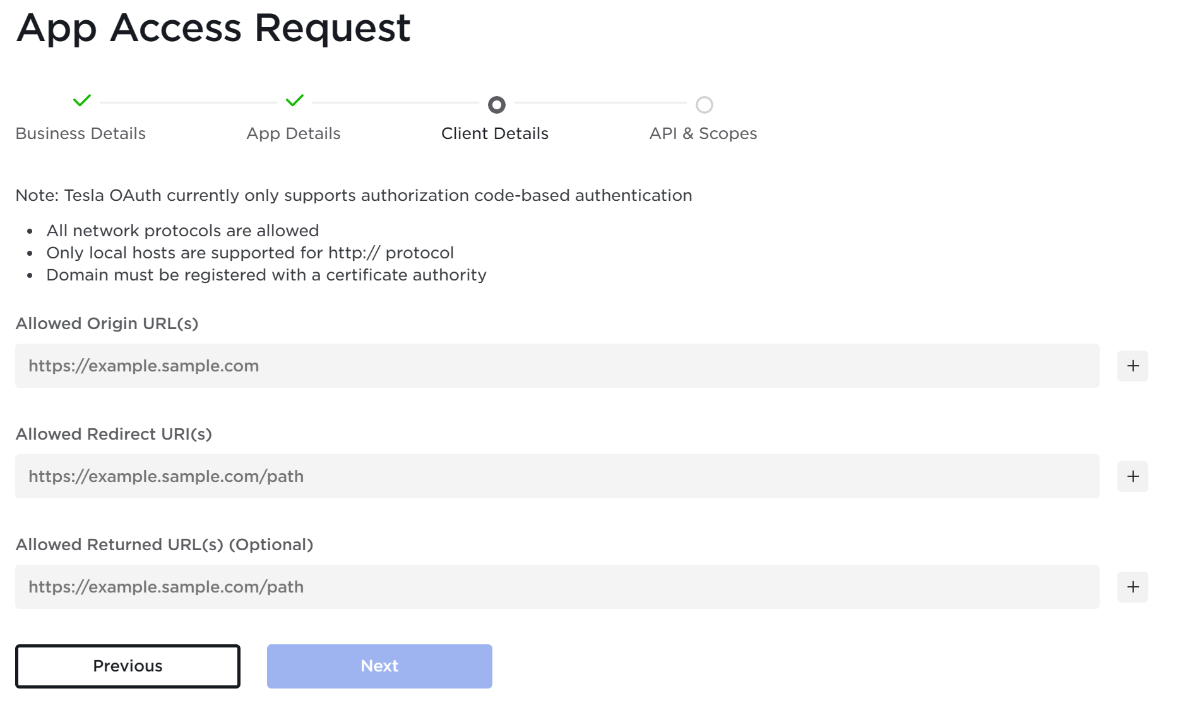Image resolution: width=1195 pixels, height=722 pixels.
Task: Add another Allowed Redirect URI with plus
Action: [x=1133, y=476]
